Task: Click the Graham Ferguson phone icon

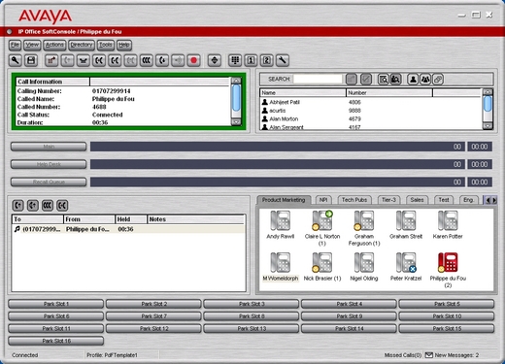Action: point(364,220)
